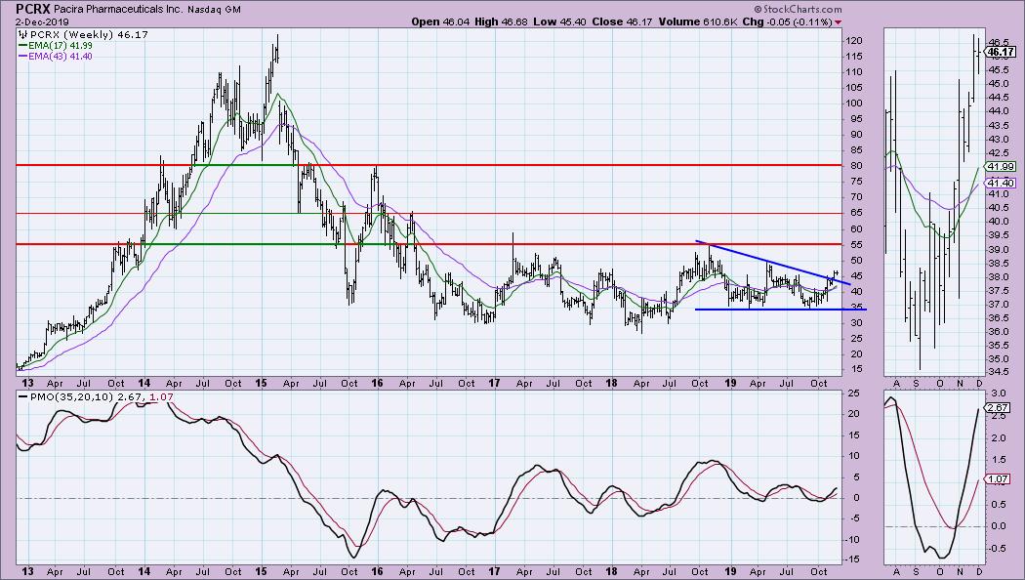
Task: Select the PCRX (Weekly) 46.17 legend entry
Action: coord(88,34)
